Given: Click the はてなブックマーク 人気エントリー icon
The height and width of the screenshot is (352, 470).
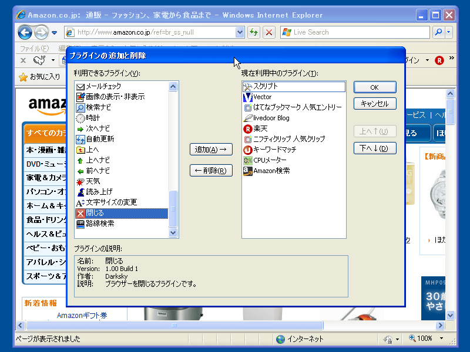Looking at the screenshot, I should 247,107.
